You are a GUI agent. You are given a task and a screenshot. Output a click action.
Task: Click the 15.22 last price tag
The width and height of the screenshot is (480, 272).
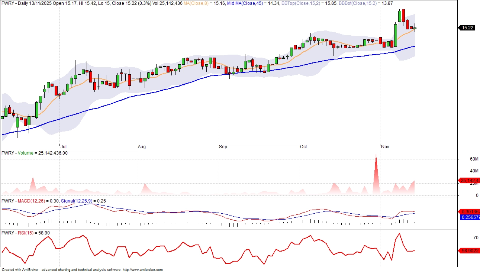coord(467,27)
